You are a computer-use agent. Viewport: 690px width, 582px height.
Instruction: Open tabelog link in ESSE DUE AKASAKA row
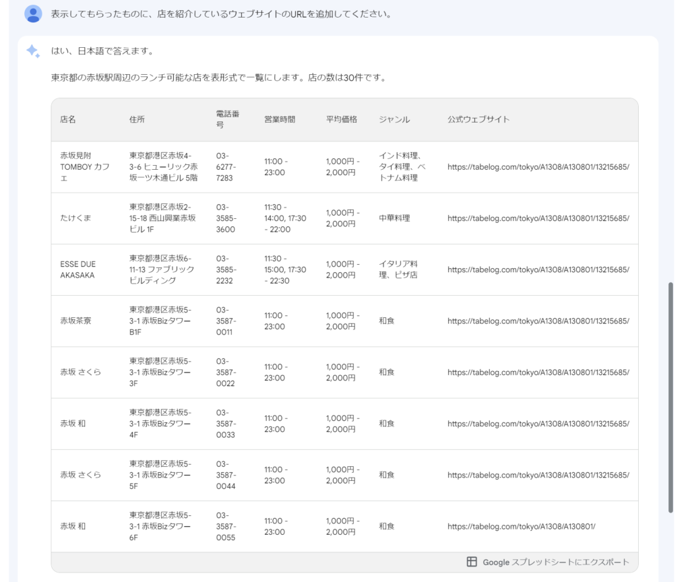point(538,269)
